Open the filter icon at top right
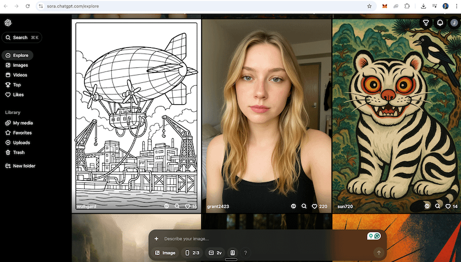461x262 pixels. (426, 23)
